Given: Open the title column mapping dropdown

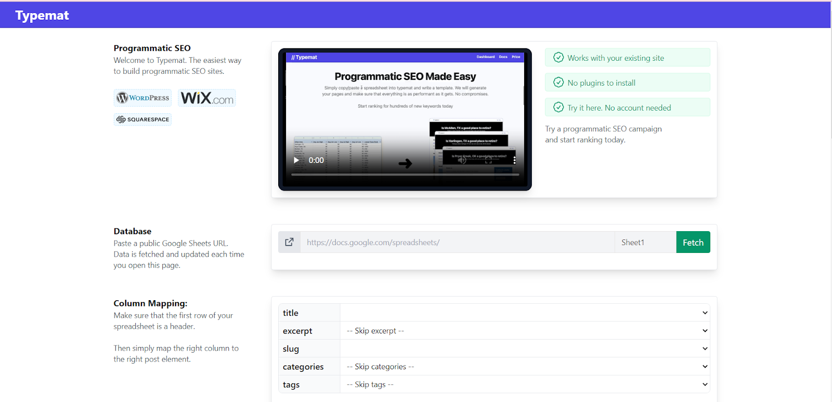Looking at the screenshot, I should [525, 313].
